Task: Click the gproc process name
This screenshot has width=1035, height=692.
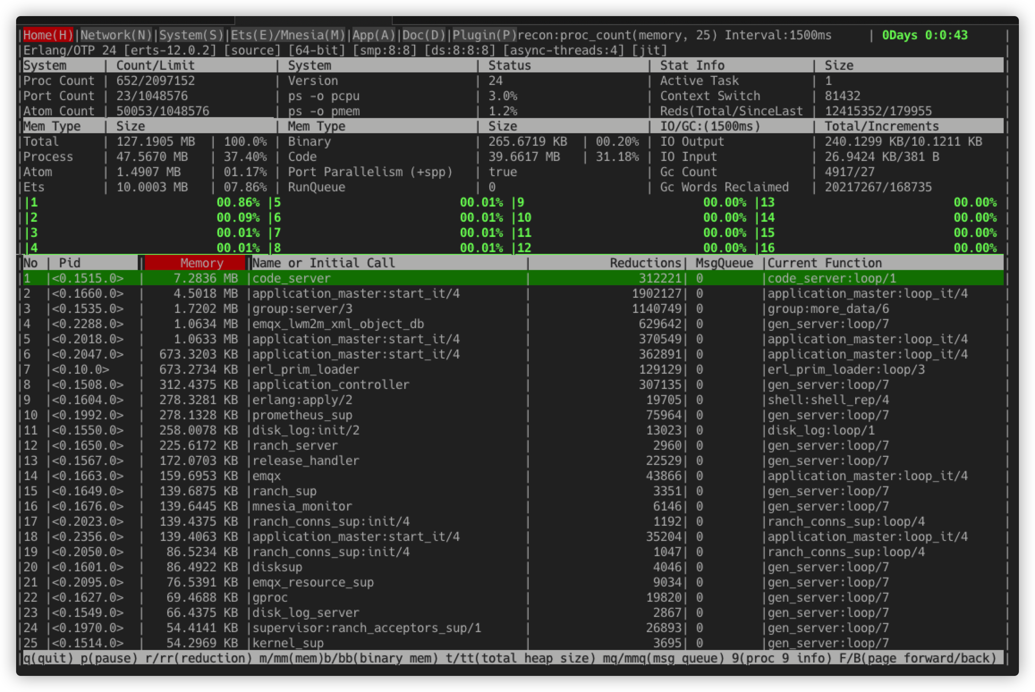Action: click(x=270, y=597)
